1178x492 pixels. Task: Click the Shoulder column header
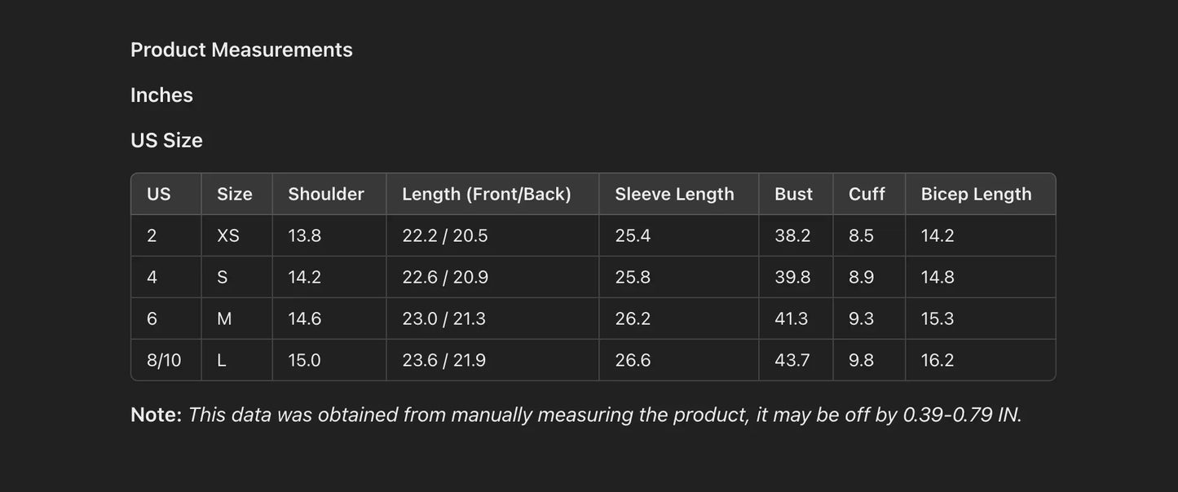click(326, 194)
